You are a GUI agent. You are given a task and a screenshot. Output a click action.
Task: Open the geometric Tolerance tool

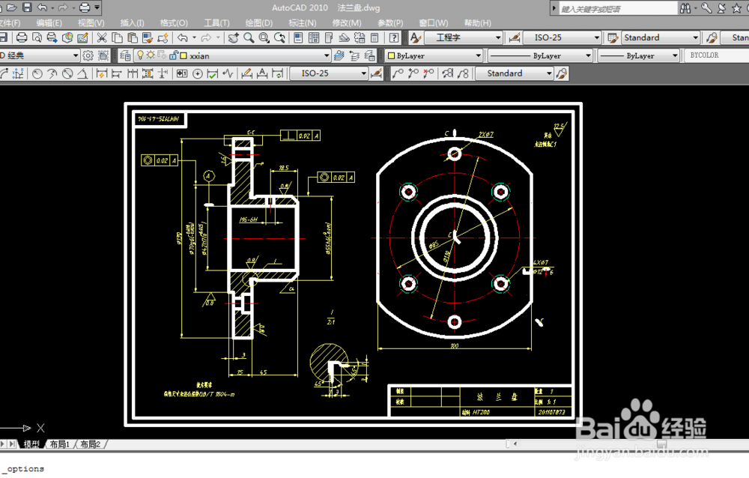click(182, 73)
